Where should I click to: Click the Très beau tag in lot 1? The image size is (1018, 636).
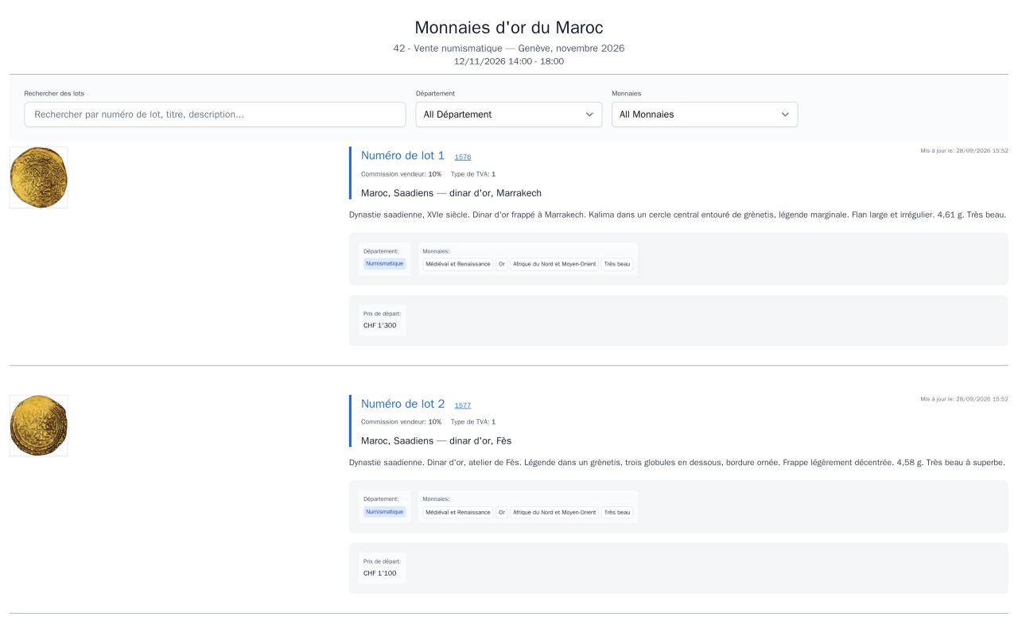coord(617,264)
